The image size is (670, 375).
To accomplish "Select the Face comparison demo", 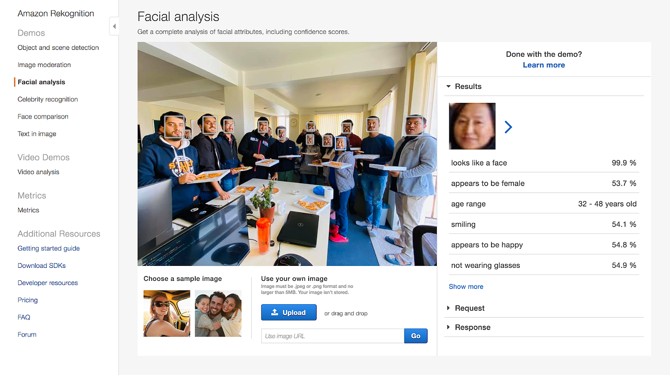I will point(43,116).
